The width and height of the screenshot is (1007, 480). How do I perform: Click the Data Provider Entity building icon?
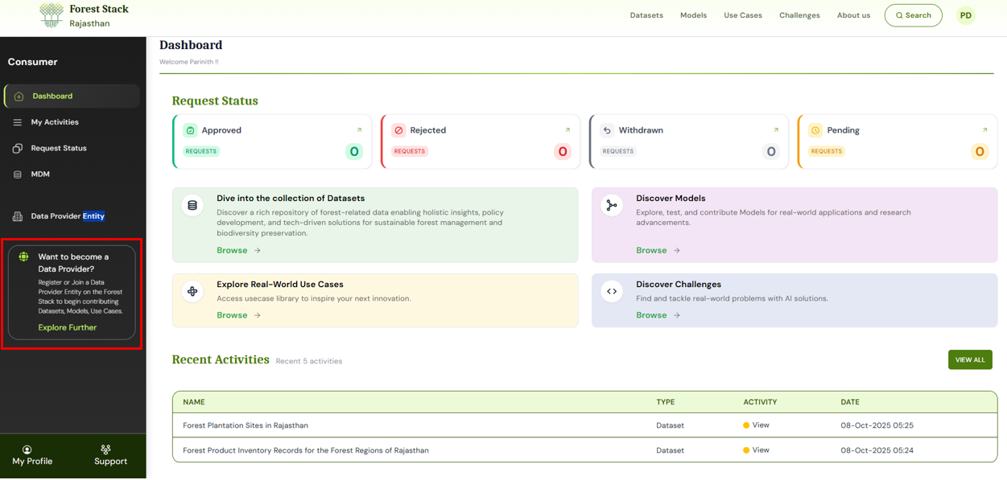tap(18, 215)
